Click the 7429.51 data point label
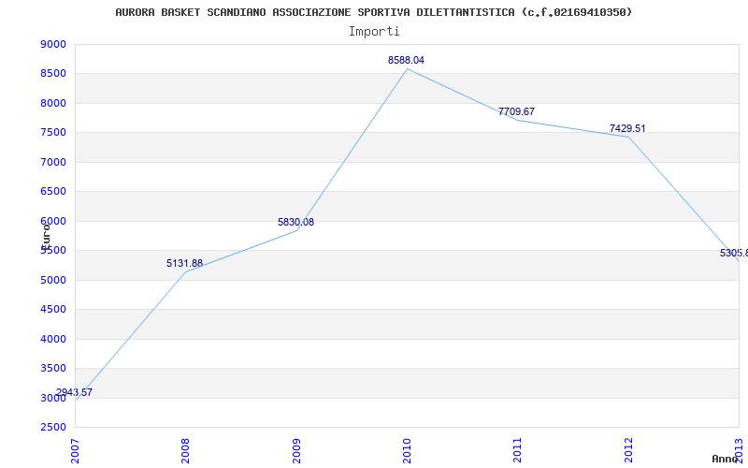Screen dimensions: 748x468 [627, 128]
